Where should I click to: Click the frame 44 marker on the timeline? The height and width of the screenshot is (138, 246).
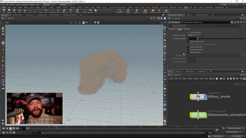(57, 127)
